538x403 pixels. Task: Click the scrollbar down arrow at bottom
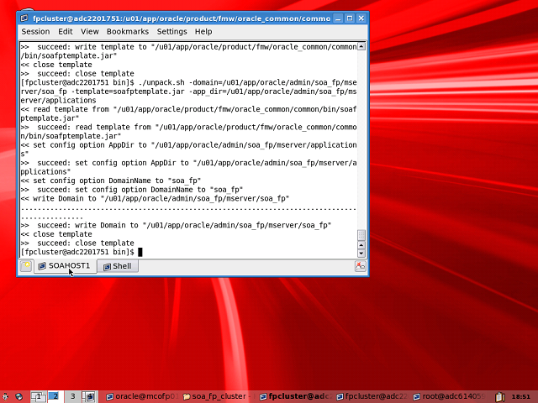click(361, 254)
